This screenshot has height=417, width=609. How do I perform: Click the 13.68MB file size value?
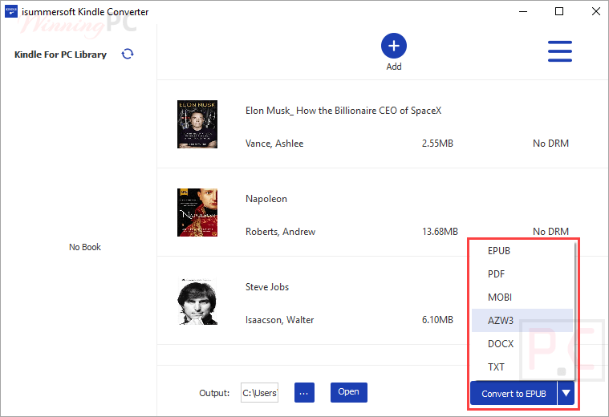(x=440, y=232)
